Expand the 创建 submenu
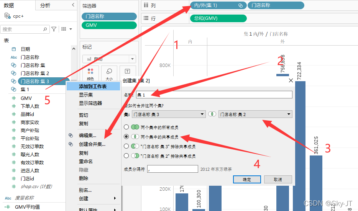The width and height of the screenshot is (358, 211). click(x=115, y=198)
